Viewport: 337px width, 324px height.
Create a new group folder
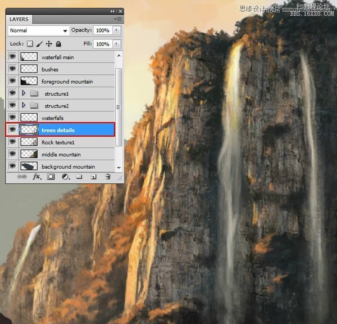[x=79, y=177]
